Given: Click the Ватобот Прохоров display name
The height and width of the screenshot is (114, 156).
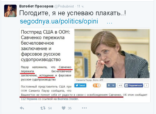Looking at the screenshot, I should click(36, 6).
